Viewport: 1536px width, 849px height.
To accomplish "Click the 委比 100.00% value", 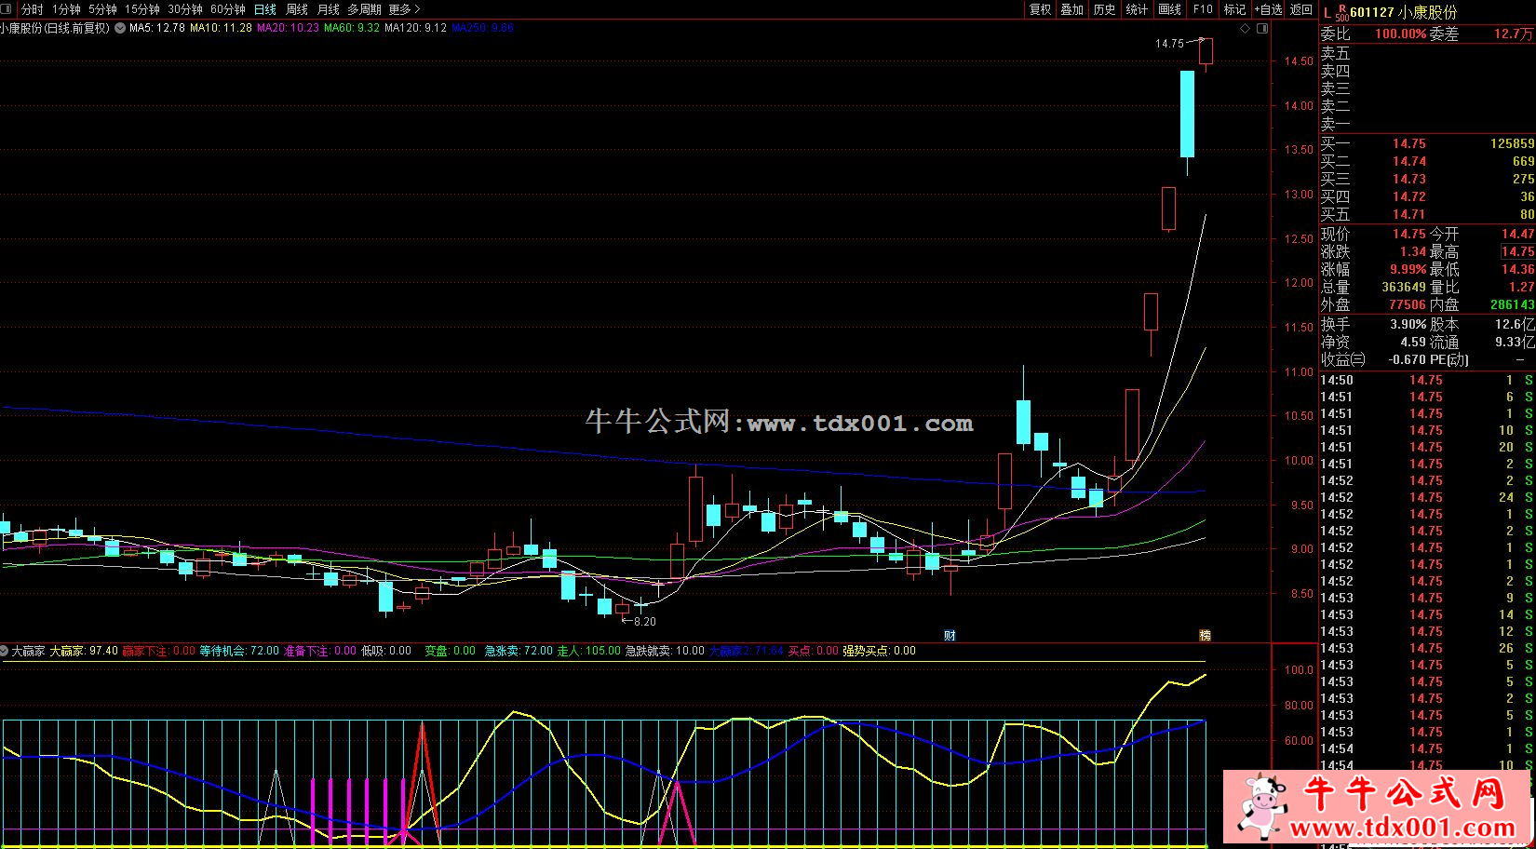I will pos(1400,34).
